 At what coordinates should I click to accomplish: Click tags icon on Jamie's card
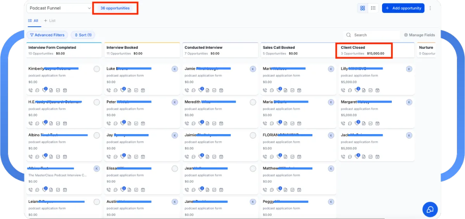click(x=201, y=90)
